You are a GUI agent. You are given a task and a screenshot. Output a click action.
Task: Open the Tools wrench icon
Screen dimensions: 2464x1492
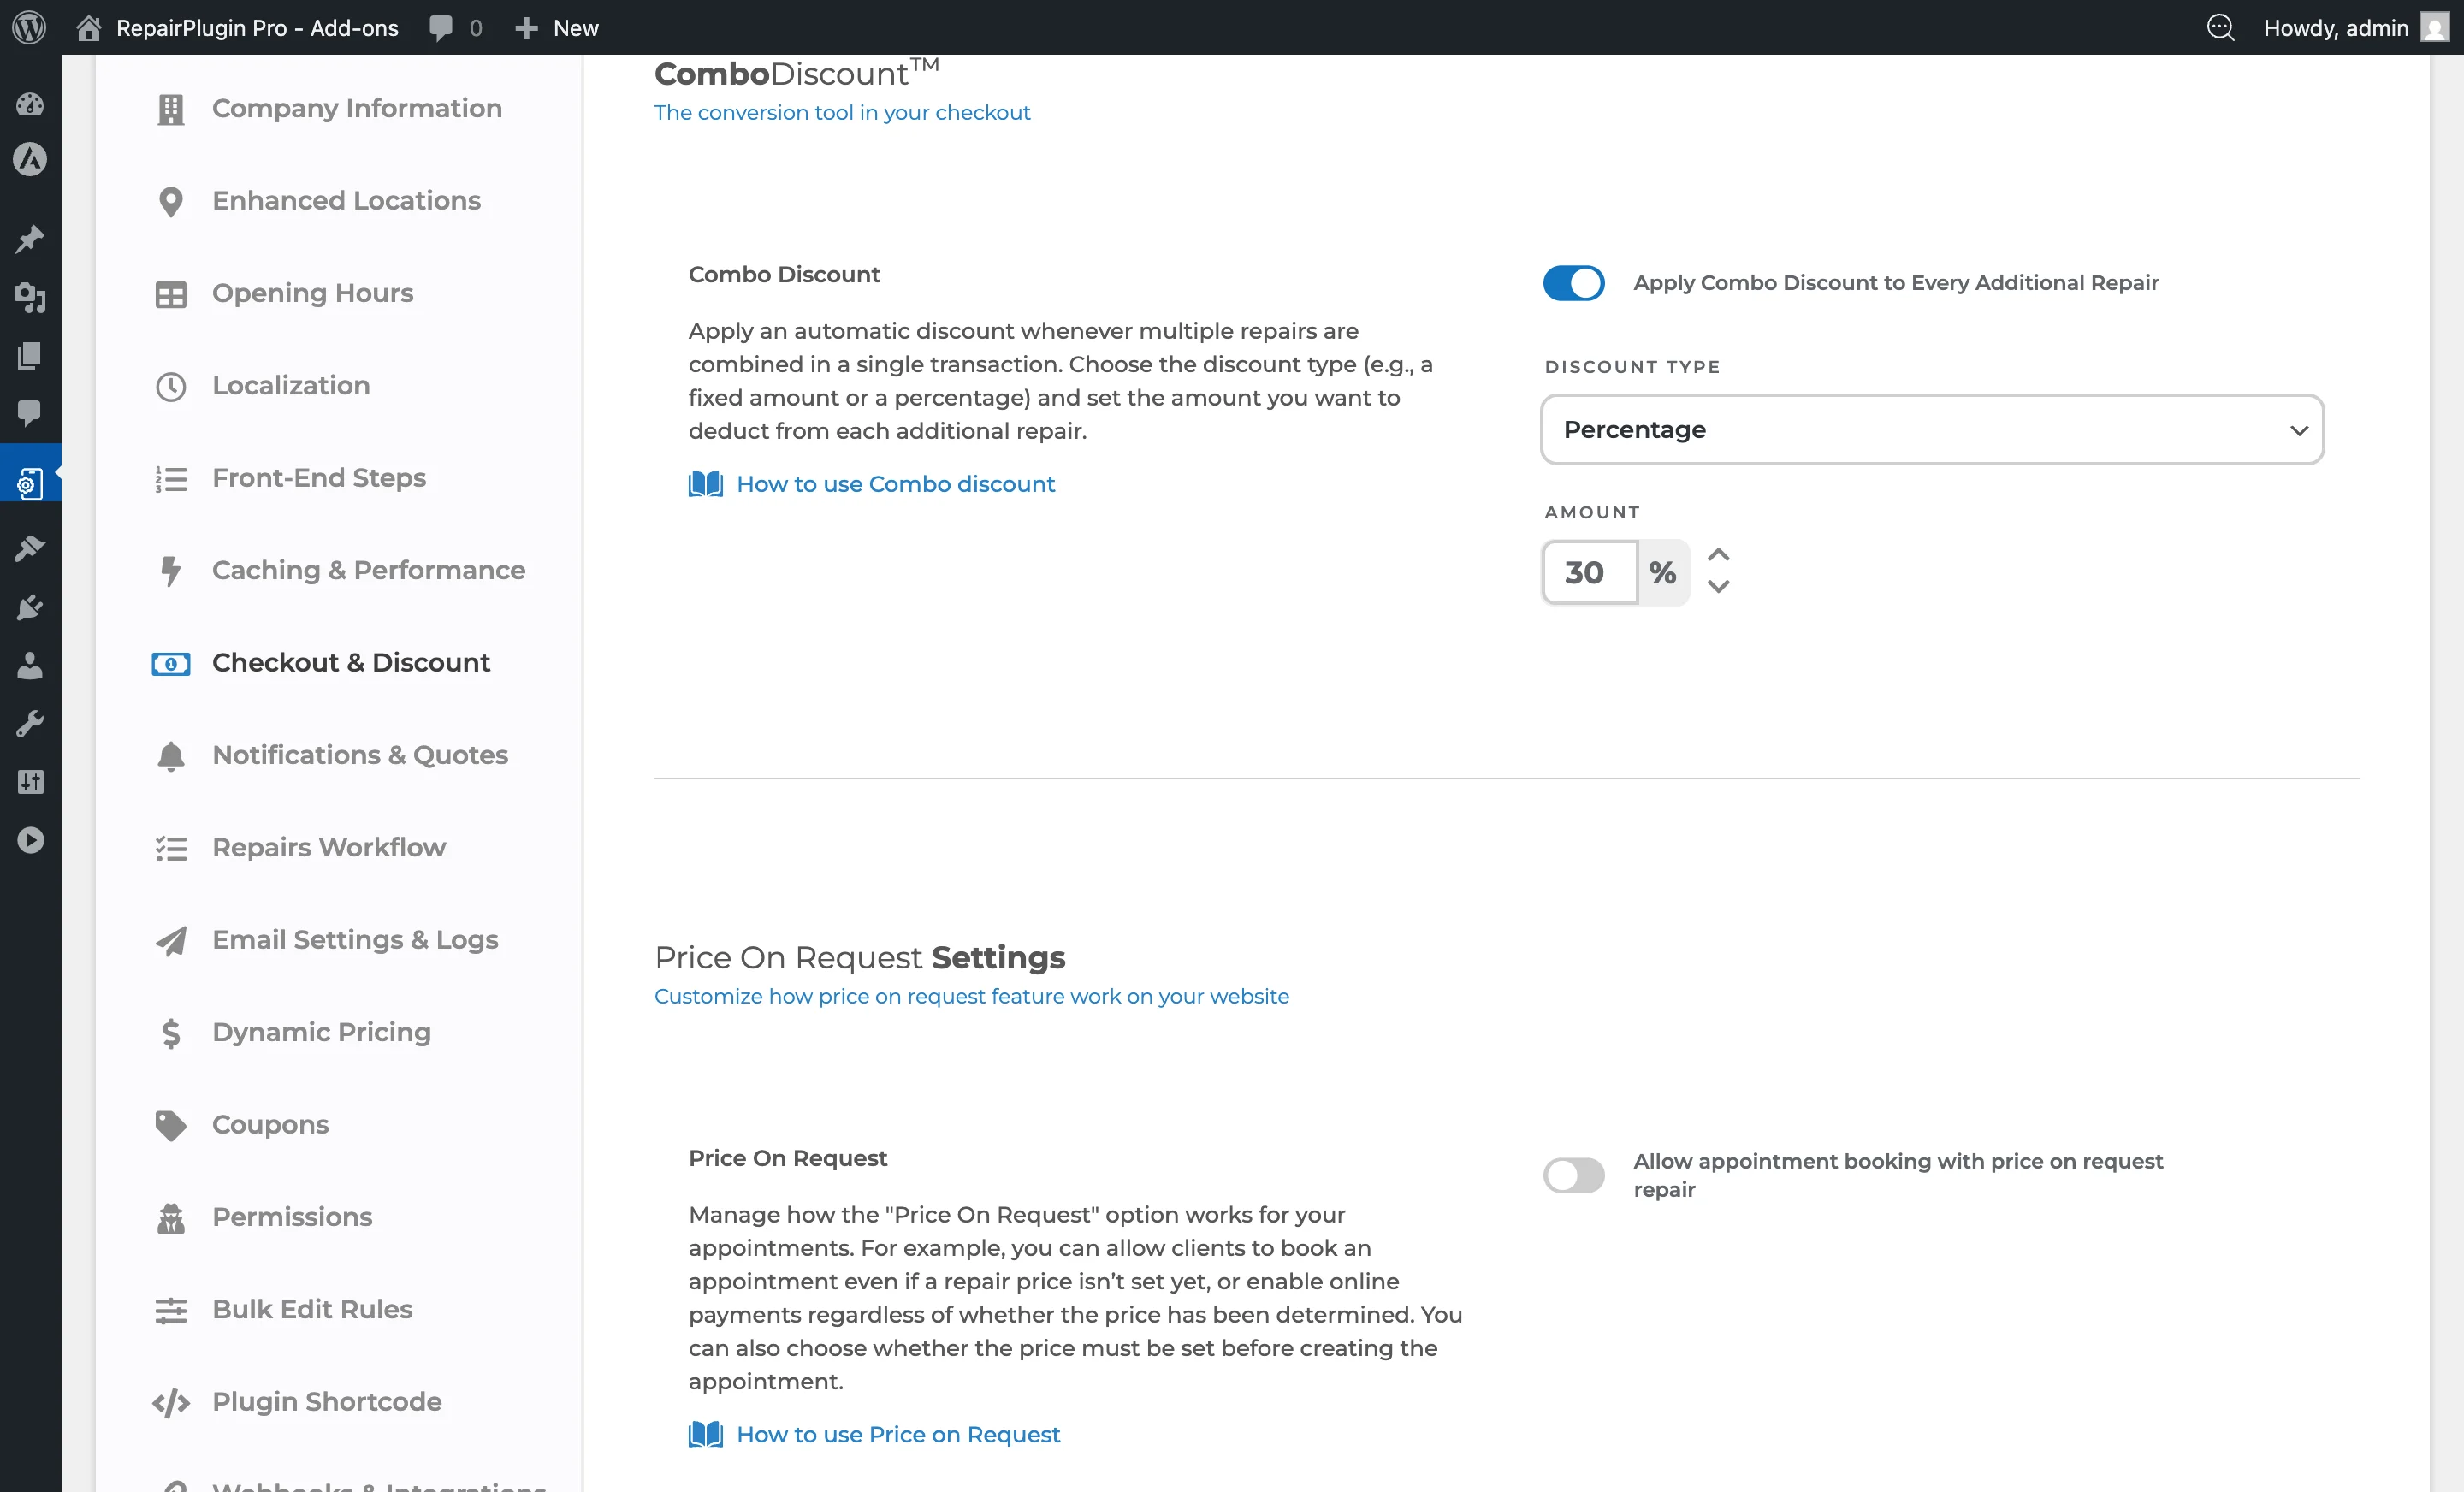[30, 723]
